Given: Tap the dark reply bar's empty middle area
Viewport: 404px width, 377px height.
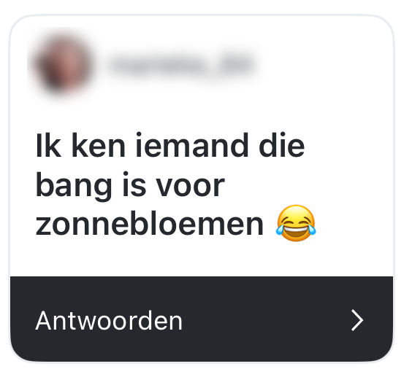Looking at the screenshot, I should [265, 320].
